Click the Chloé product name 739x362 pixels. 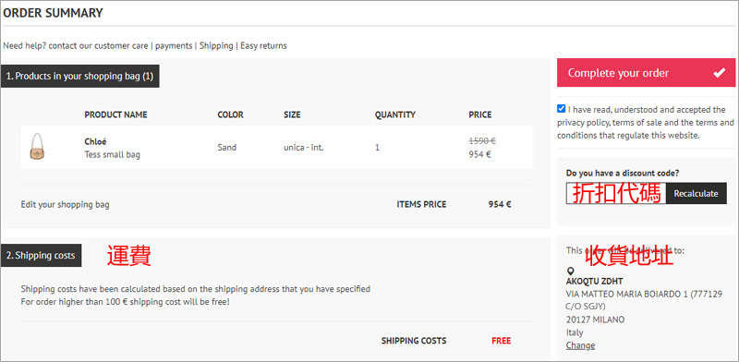95,141
